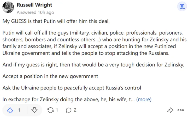Click the author name Russell Wright
The height and width of the screenshot is (117, 188).
(34, 5)
